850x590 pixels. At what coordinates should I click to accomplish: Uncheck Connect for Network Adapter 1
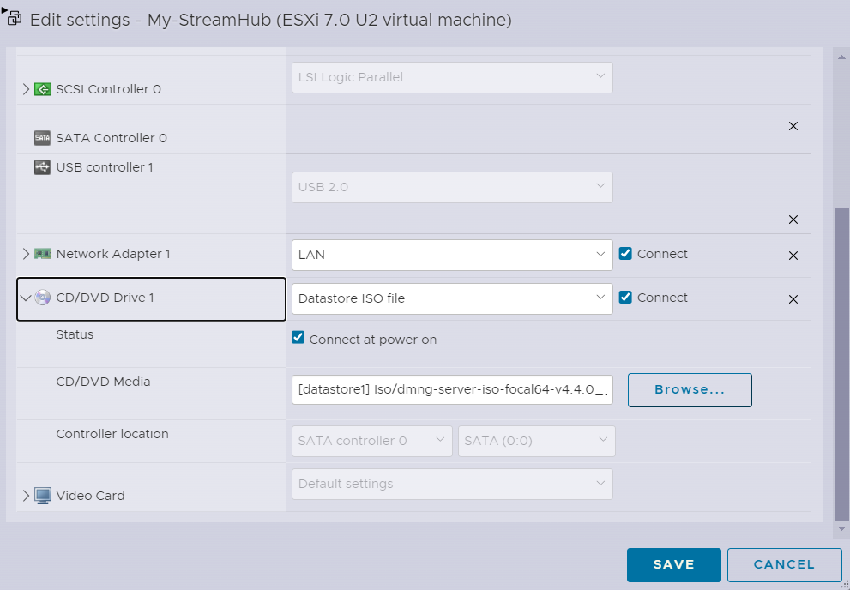(625, 254)
